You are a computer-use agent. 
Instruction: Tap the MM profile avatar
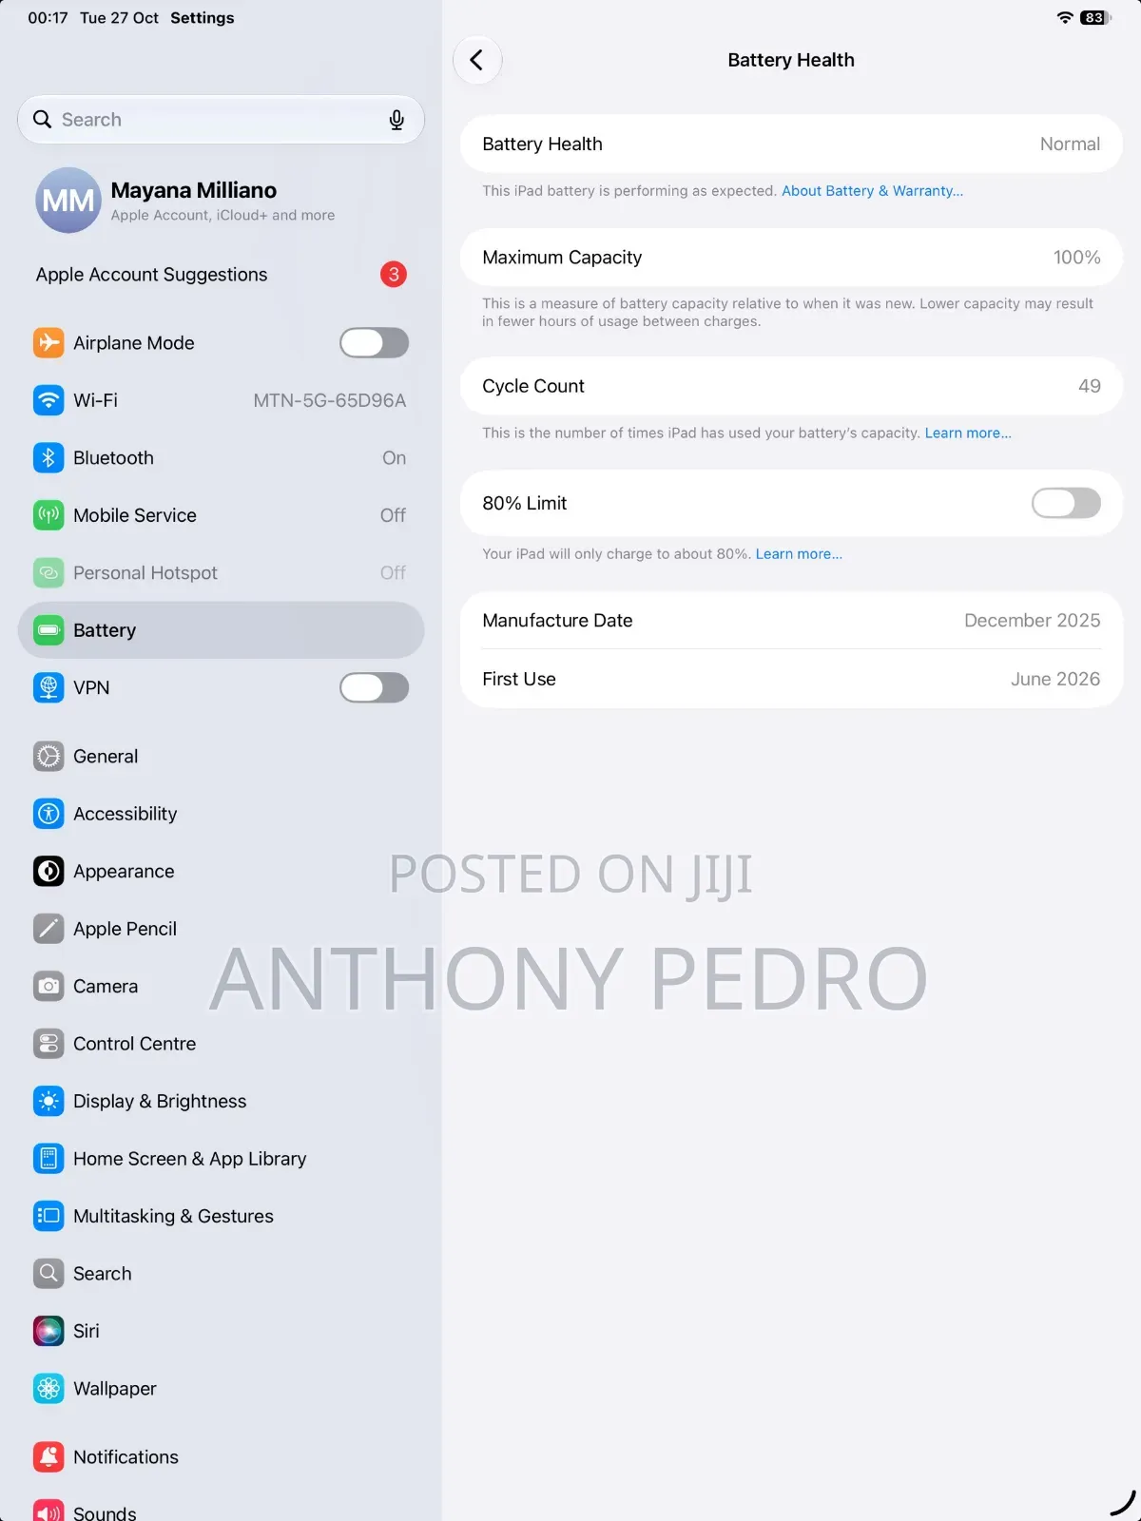pyautogui.click(x=68, y=201)
